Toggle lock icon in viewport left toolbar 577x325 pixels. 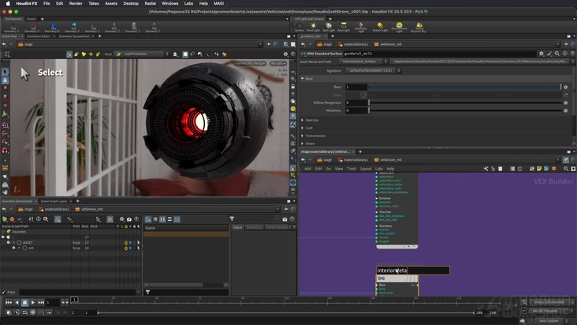pyautogui.click(x=6, y=80)
